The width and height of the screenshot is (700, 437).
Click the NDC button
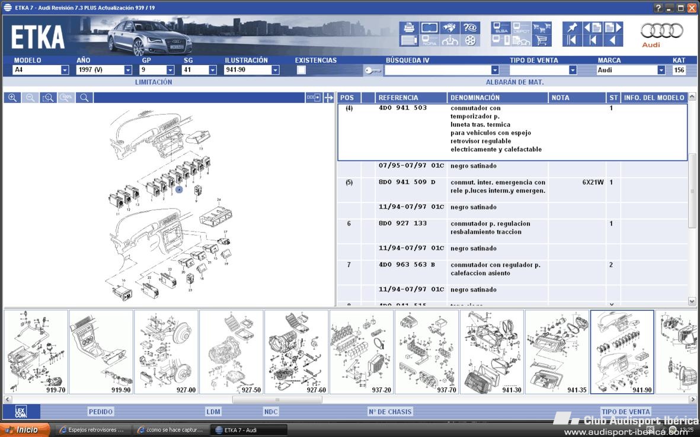271,412
